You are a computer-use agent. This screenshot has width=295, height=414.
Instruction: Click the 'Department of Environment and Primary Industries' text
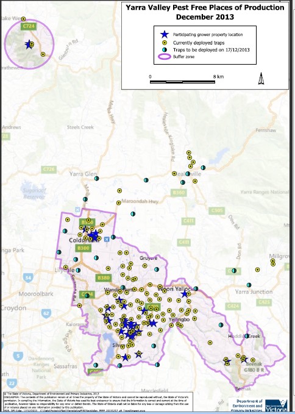[x=247, y=406]
